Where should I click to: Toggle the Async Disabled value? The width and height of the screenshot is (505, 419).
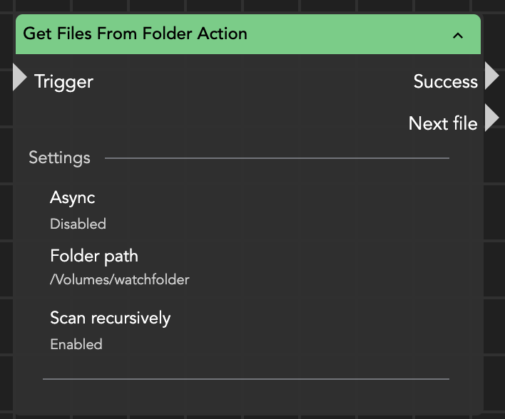(x=78, y=224)
